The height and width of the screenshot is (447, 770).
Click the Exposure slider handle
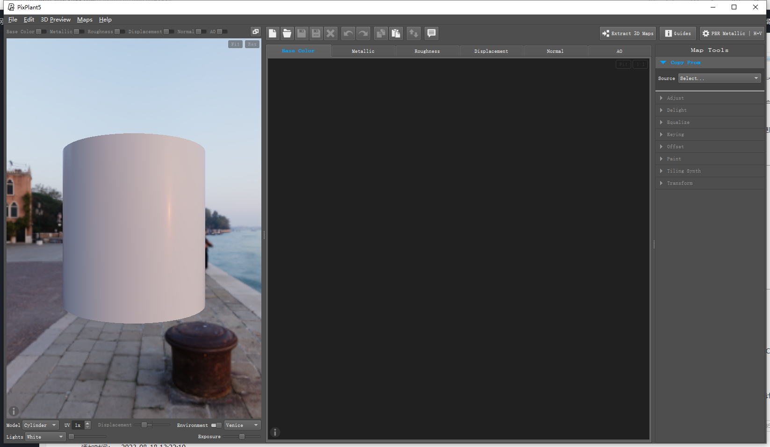coord(242,436)
